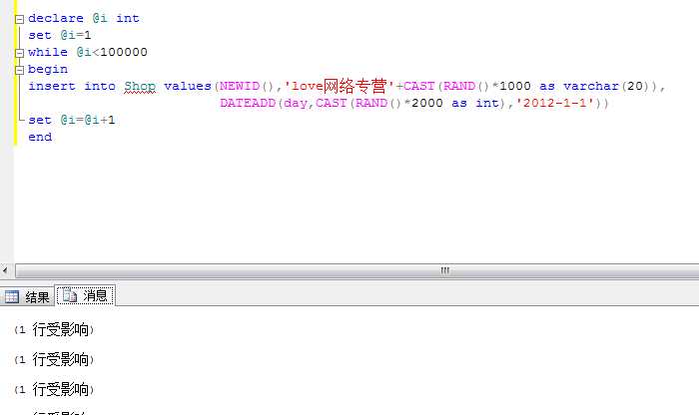Screen dimensions: 699x415
Task: Click the date string '2012-1-1'
Action: click(555, 104)
